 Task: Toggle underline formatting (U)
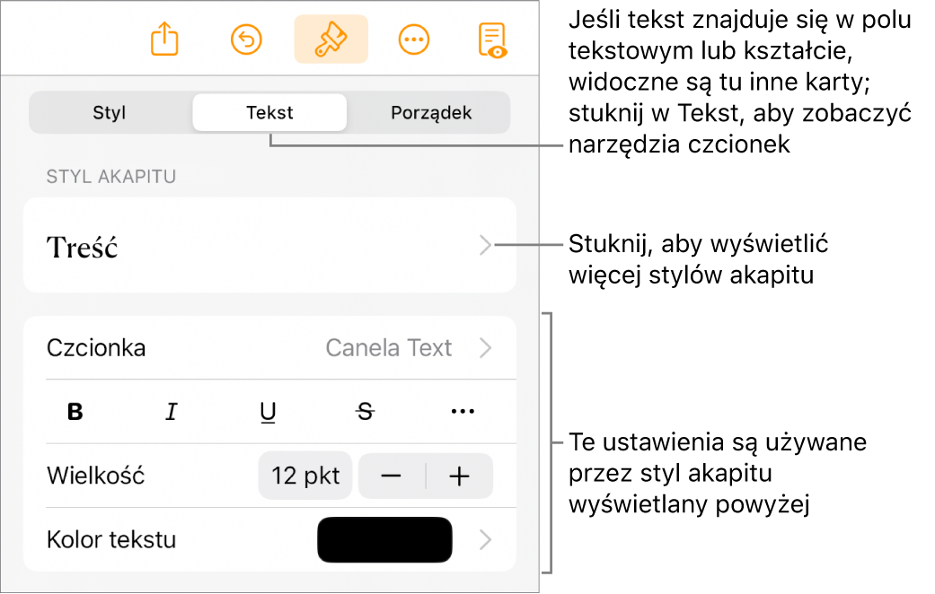pos(269,412)
